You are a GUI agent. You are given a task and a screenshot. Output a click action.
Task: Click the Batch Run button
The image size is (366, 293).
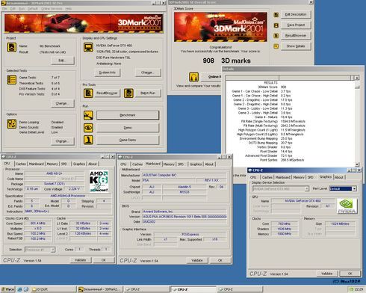click(148, 93)
